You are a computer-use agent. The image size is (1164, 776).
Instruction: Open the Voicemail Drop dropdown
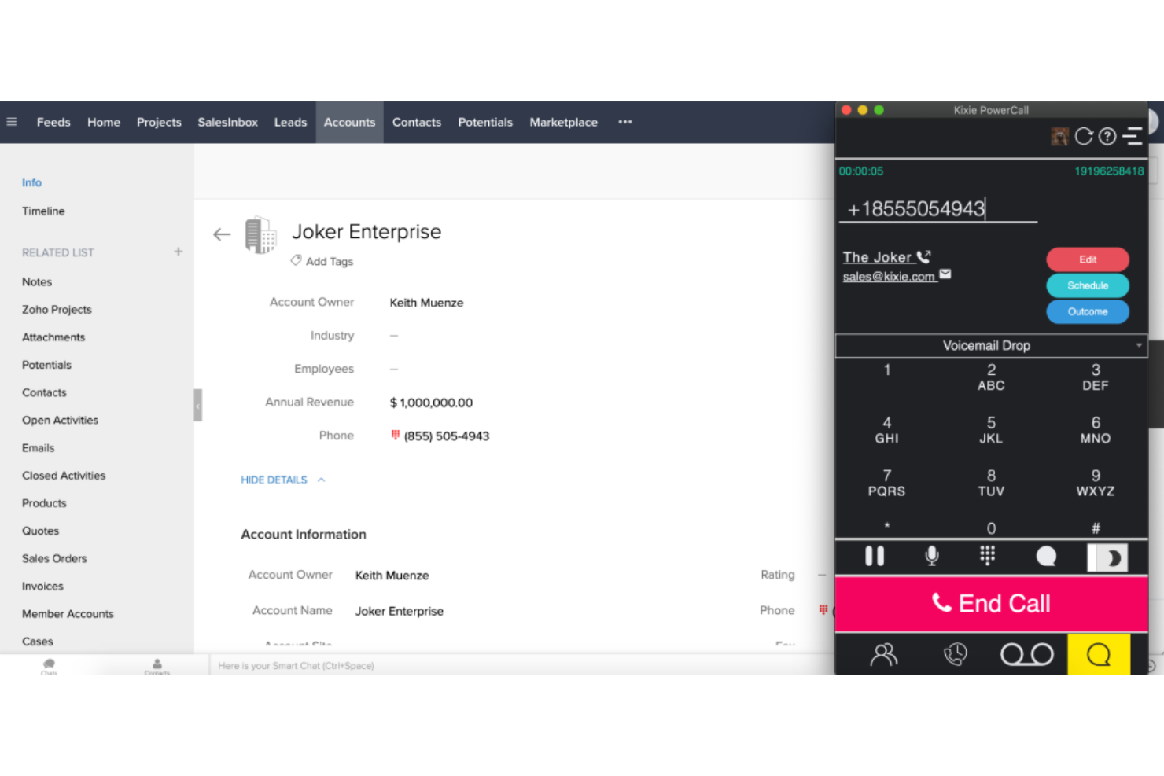pos(991,345)
